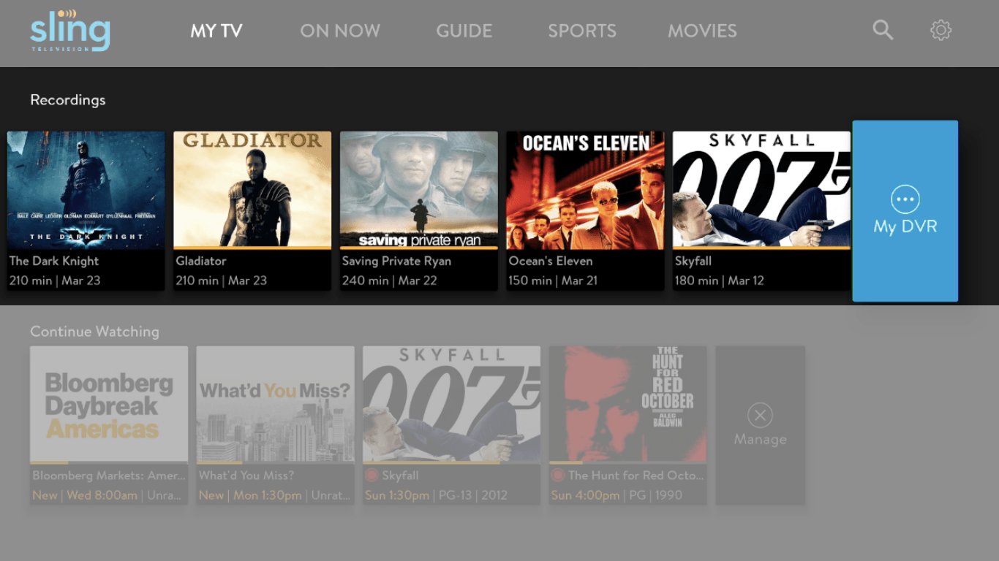Screen dimensions: 999x561
Task: Open the GUIDE tab
Action: pos(464,31)
